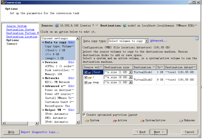Edit the Networks settings
The height and width of the screenshot is (139, 202).
(x=71, y=78)
